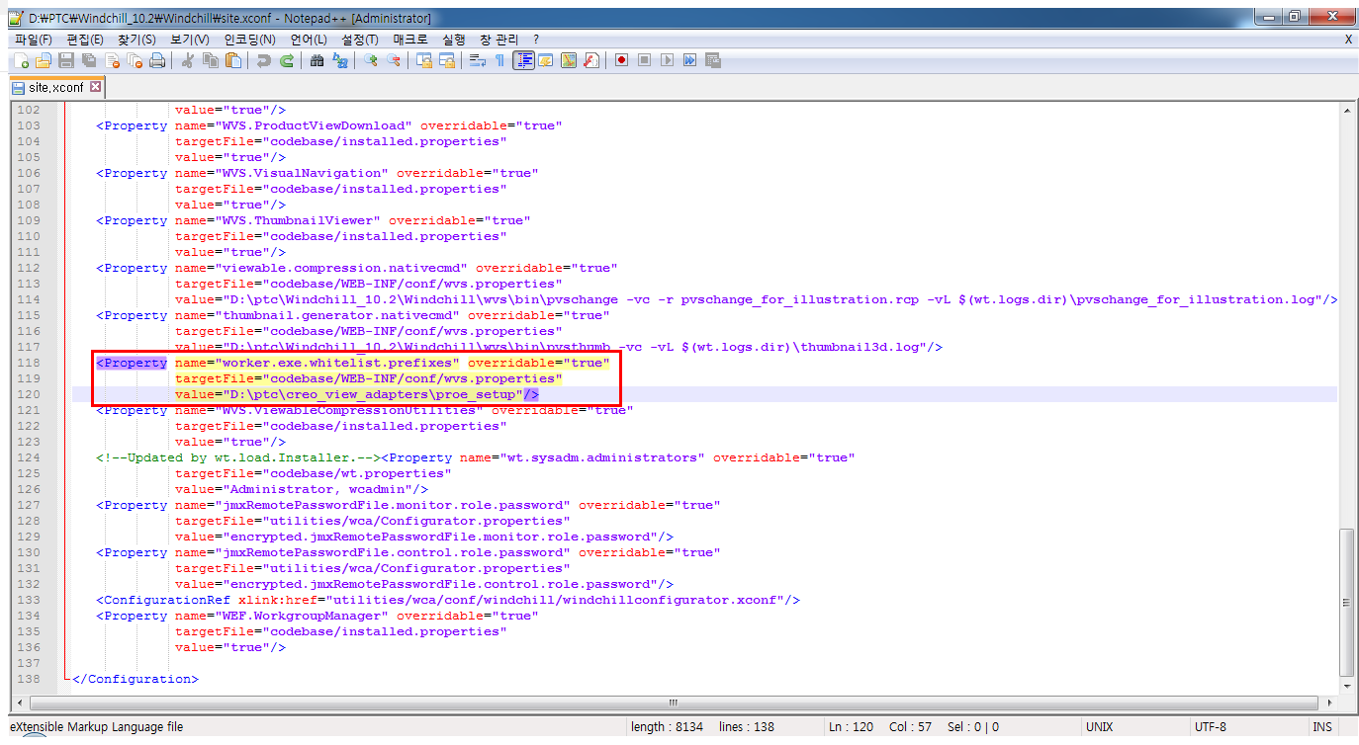This screenshot has height=745, width=1359.
Task: Open a file with the Open icon
Action: [43, 60]
